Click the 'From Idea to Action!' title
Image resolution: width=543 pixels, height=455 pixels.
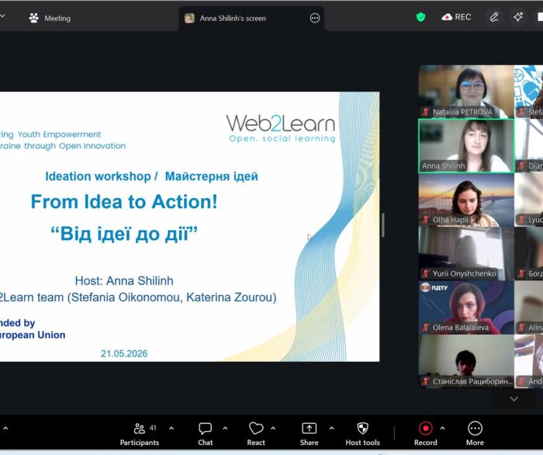click(124, 202)
